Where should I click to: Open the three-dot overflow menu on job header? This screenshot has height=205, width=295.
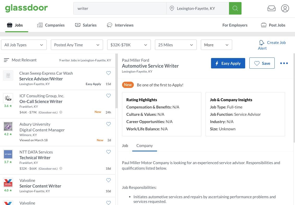coord(284,63)
